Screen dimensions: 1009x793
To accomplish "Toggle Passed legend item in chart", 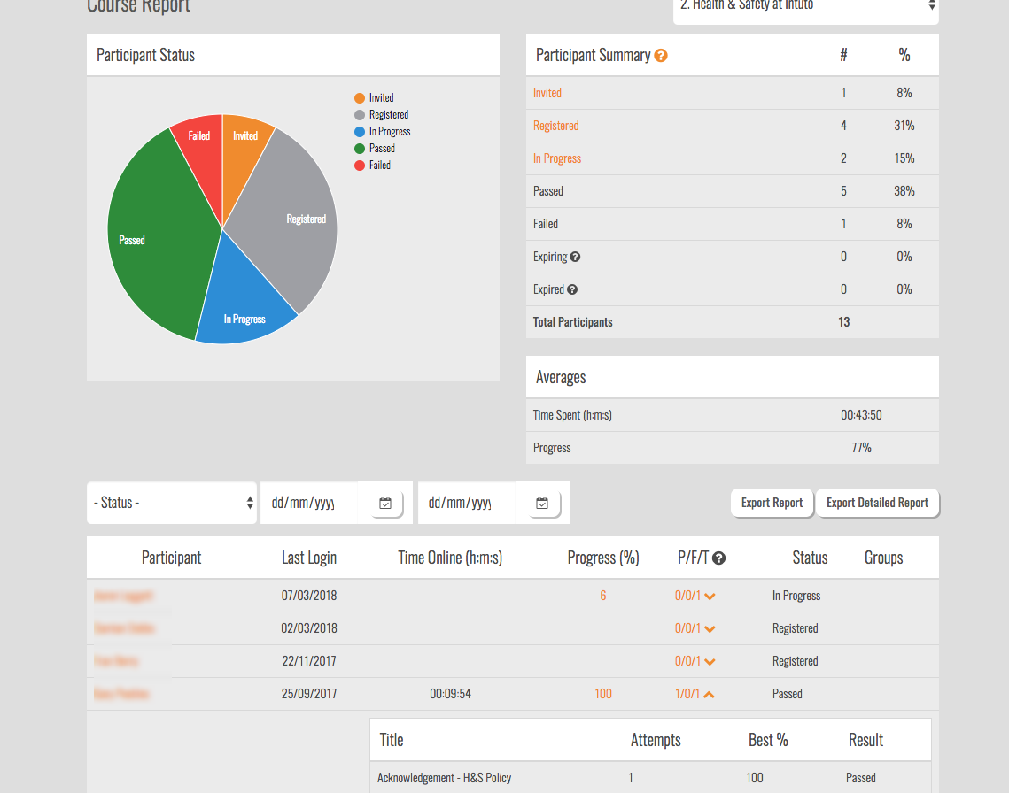I will coord(375,148).
